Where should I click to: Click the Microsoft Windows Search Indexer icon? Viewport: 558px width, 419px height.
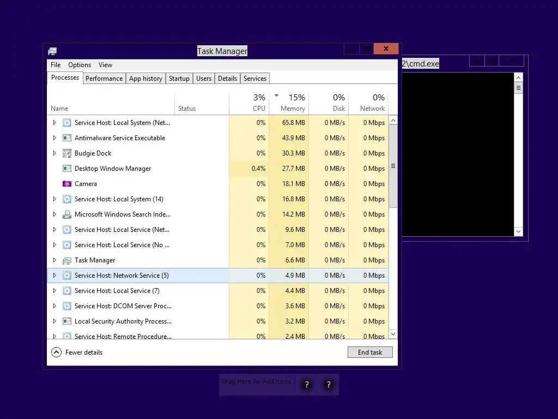coord(67,214)
